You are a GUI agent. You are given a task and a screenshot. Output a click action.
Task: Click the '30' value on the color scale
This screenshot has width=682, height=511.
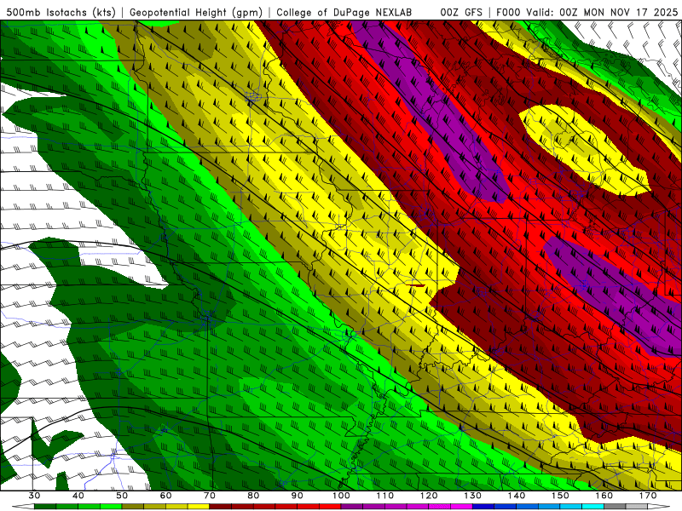(34, 496)
